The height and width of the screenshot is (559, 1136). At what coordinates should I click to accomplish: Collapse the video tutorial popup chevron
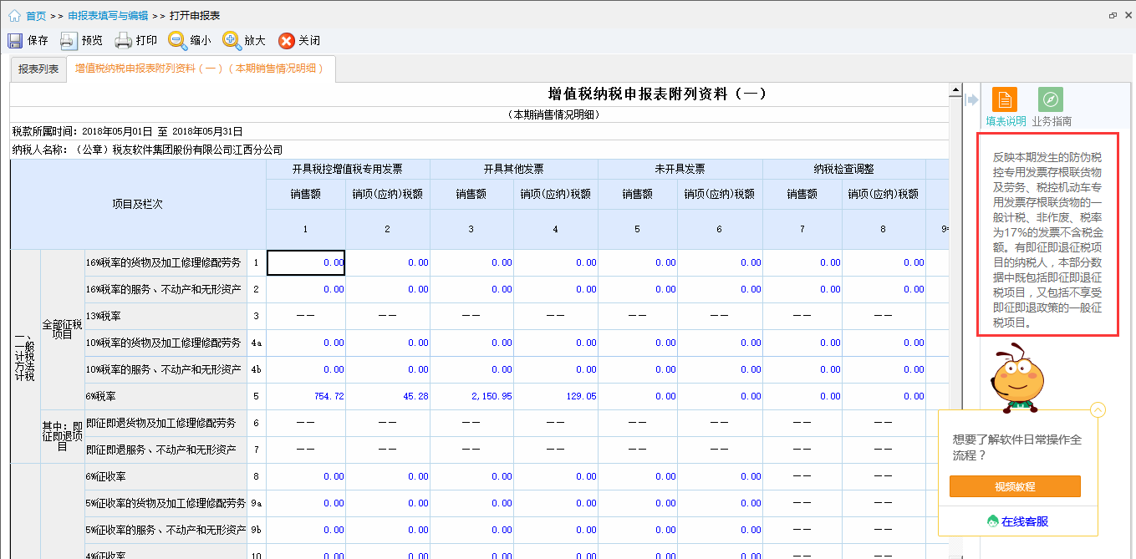[1098, 409]
